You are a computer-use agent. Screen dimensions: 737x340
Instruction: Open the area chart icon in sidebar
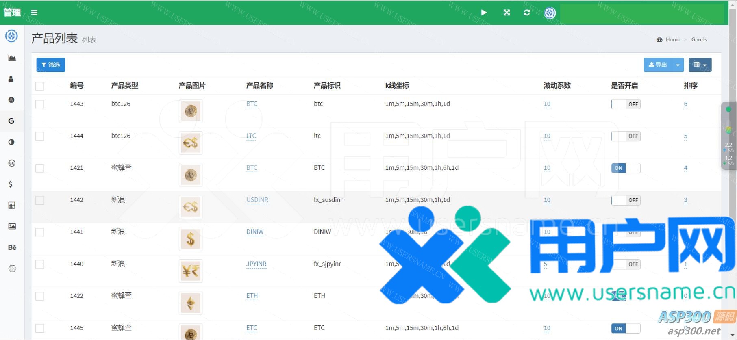12,58
